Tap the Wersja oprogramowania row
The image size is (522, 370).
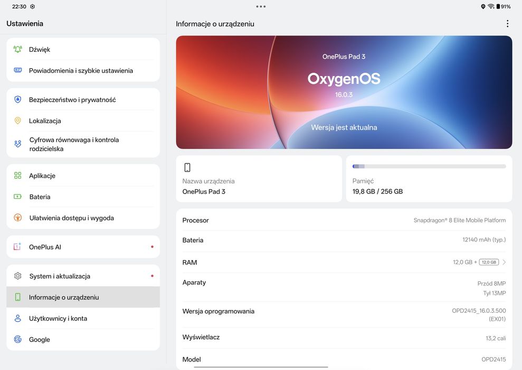[344, 314]
